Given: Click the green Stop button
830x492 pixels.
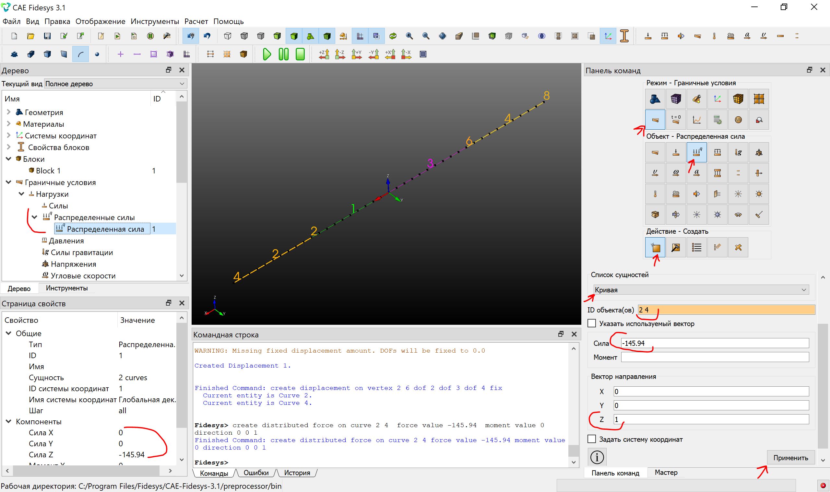Looking at the screenshot, I should [300, 54].
